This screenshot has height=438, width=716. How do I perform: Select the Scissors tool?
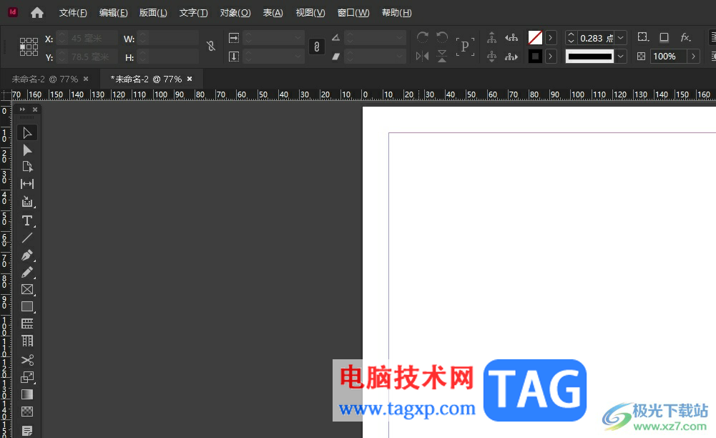point(27,360)
